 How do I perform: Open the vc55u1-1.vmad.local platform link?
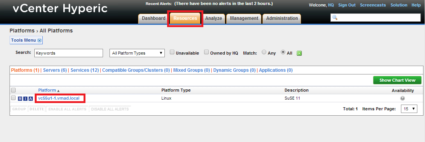[x=59, y=98]
